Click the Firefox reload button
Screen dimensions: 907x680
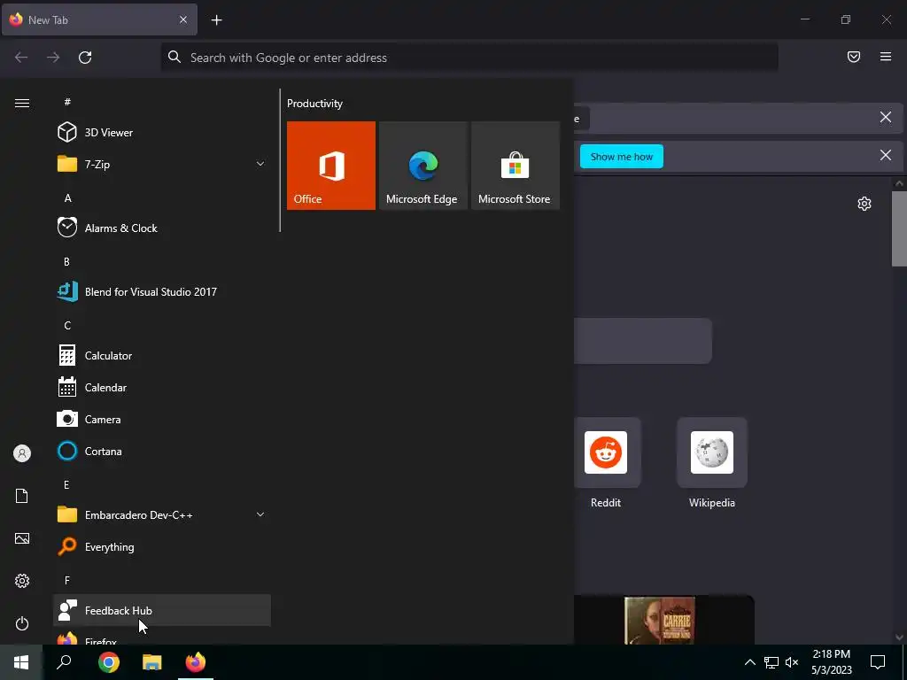pos(85,58)
